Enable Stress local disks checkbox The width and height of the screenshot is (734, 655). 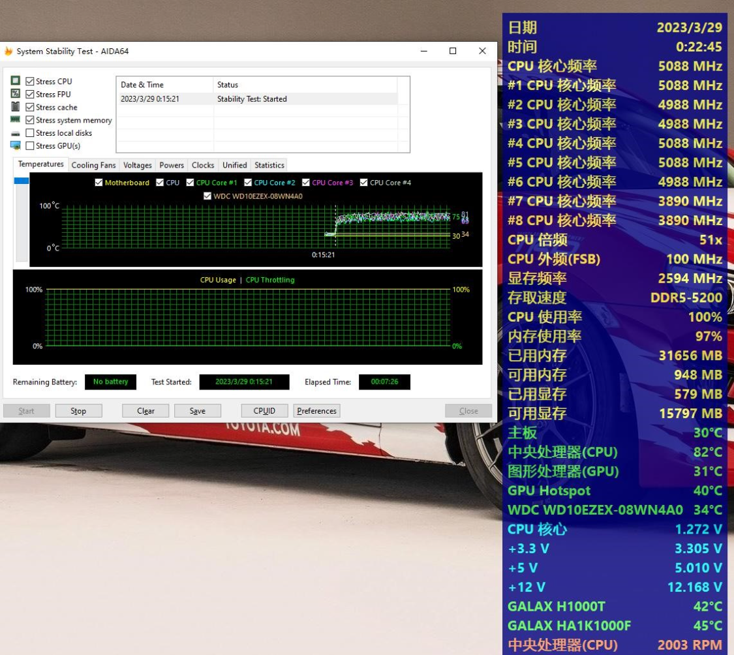click(x=30, y=133)
